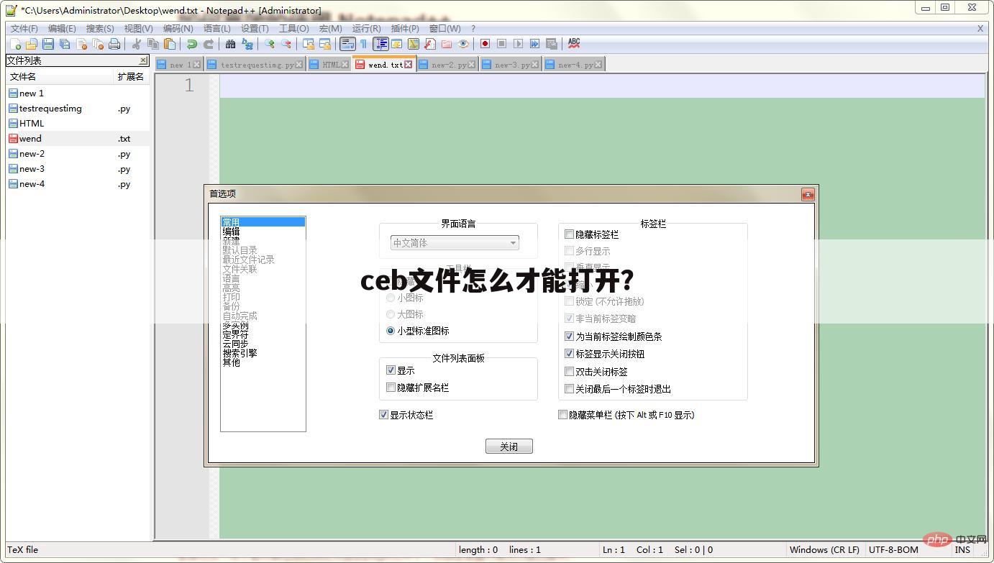This screenshot has height=563, width=994.
Task: Toggle the Word Wrap toolbar icon
Action: click(347, 44)
